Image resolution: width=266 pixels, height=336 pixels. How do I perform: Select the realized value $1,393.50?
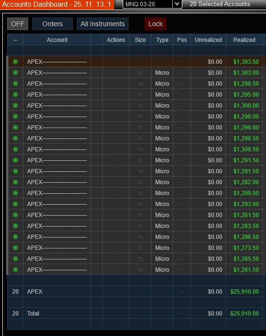(246, 62)
